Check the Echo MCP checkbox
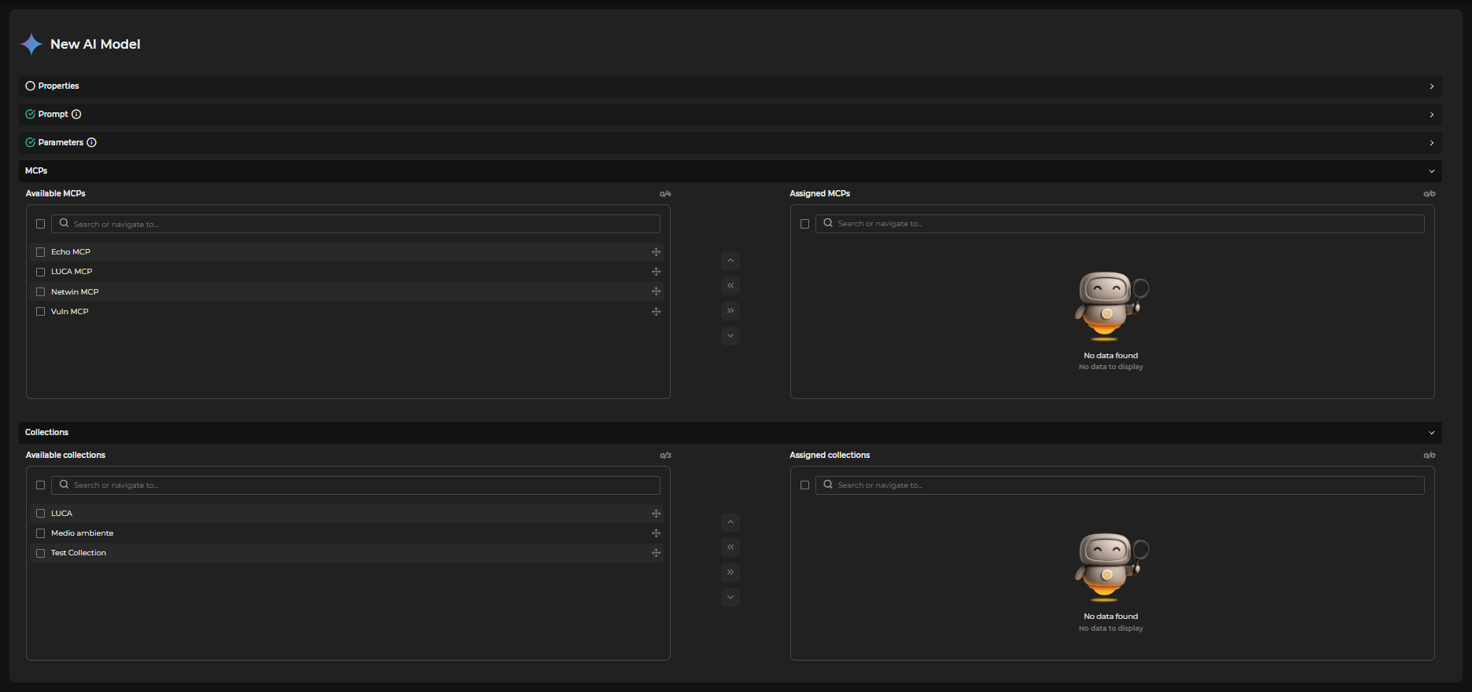Image resolution: width=1472 pixels, height=692 pixels. click(41, 252)
